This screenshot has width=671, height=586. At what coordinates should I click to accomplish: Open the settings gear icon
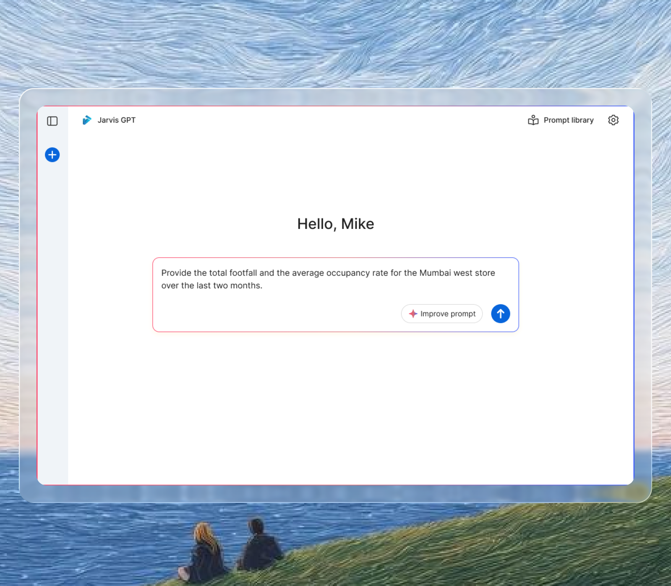[613, 120]
